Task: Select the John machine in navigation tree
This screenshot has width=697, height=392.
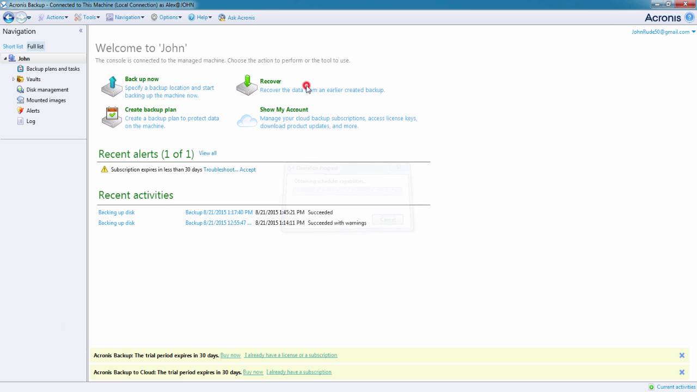Action: click(x=24, y=59)
